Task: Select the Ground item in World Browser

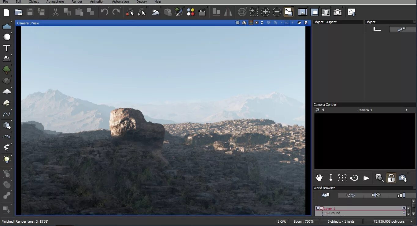Action: coord(334,213)
